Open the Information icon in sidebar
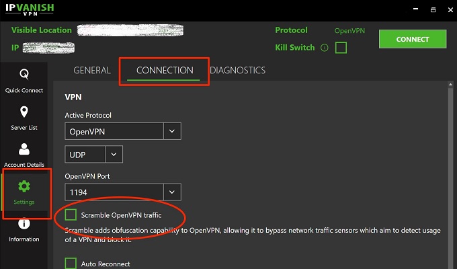Screen dimensions: 457x269 pyautogui.click(x=24, y=223)
